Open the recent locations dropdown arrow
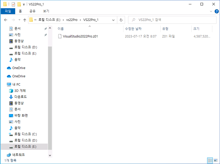The width and height of the screenshot is (220, 164). tap(19, 20)
